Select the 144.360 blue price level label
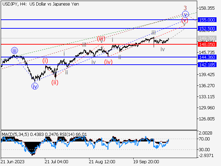Image resolution: width=221 pixels, height=166 pixels. pos(207,57)
